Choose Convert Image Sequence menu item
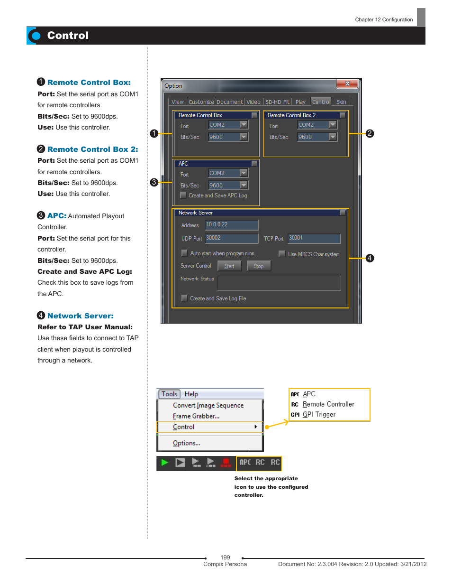 click(x=208, y=405)
